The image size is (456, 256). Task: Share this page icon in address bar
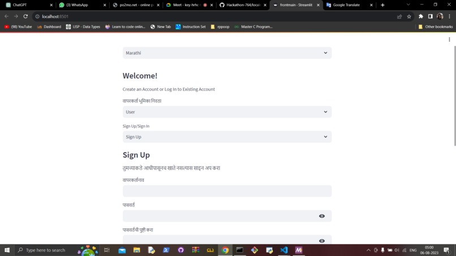pos(399,16)
